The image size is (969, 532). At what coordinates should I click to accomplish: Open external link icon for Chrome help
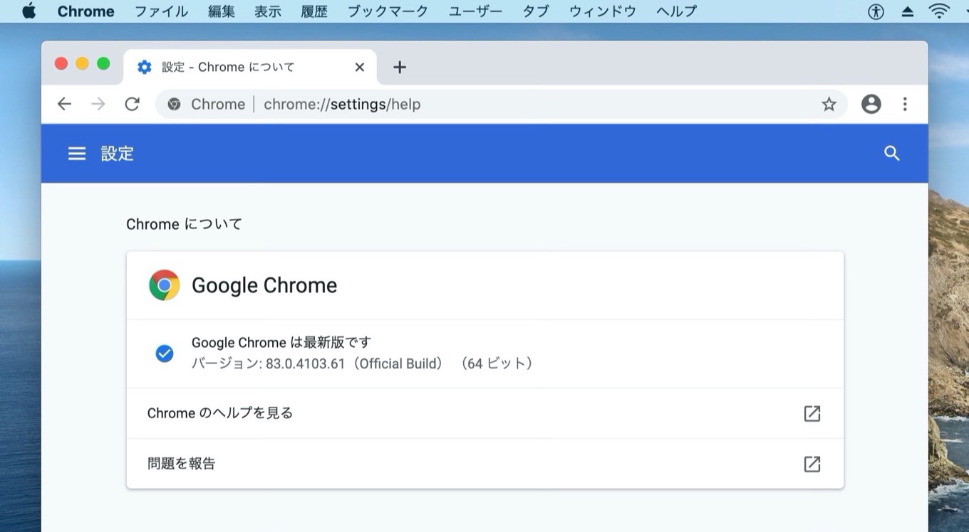pyautogui.click(x=812, y=413)
